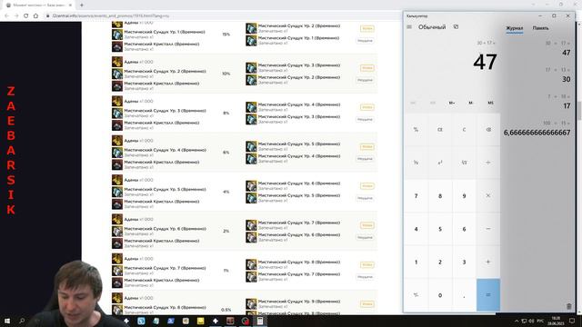Go forward in the browser

(x=16, y=15)
